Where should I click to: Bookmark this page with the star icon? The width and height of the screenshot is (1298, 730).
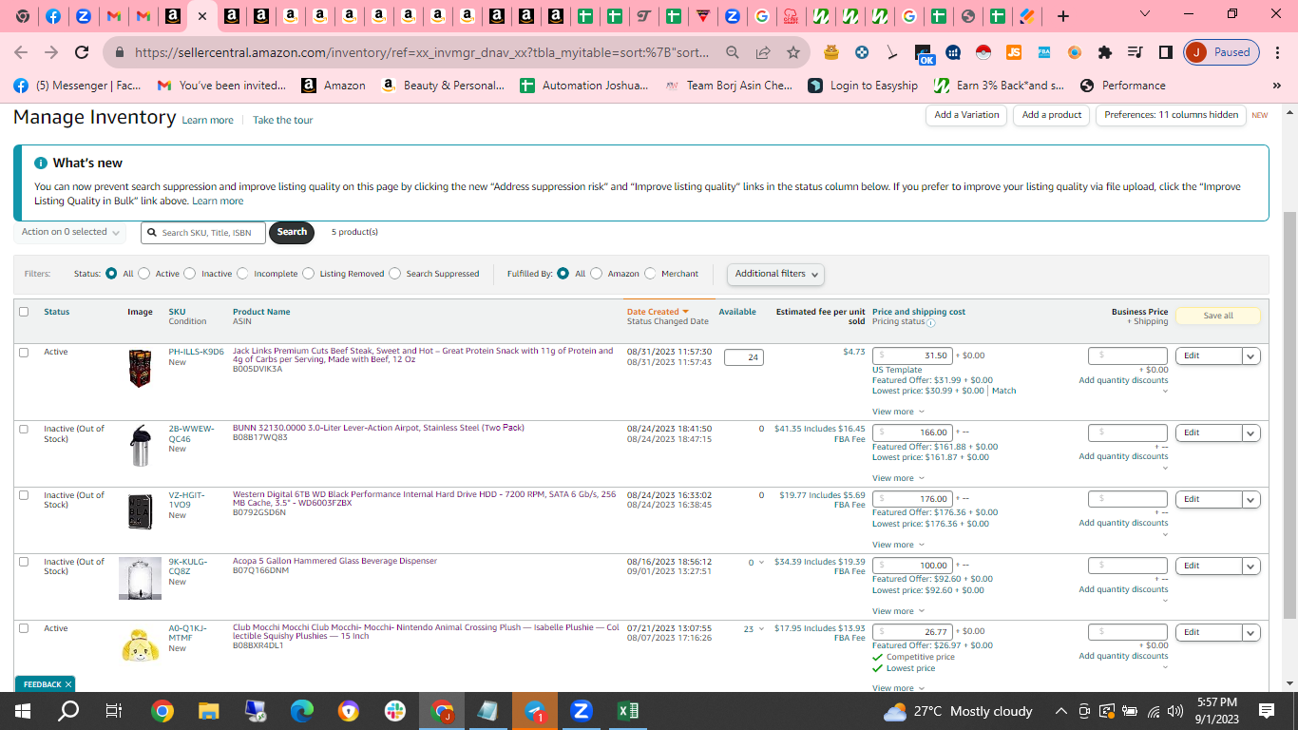tap(793, 52)
